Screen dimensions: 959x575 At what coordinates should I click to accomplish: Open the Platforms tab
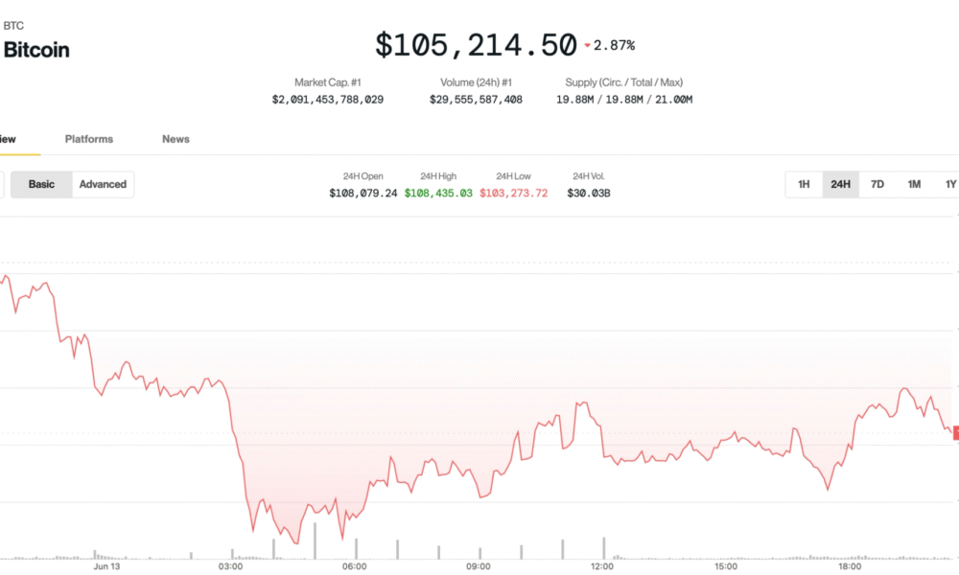[x=89, y=139]
